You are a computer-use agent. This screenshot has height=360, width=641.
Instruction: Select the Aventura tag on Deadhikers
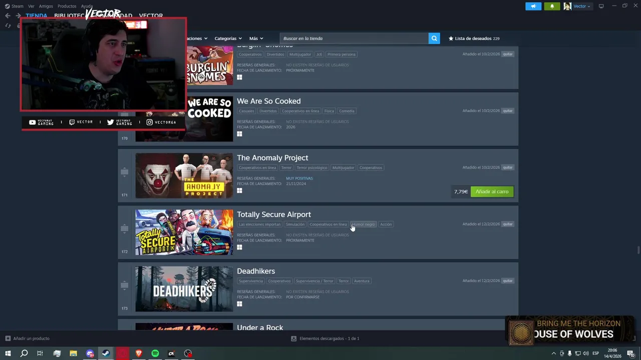click(x=362, y=281)
